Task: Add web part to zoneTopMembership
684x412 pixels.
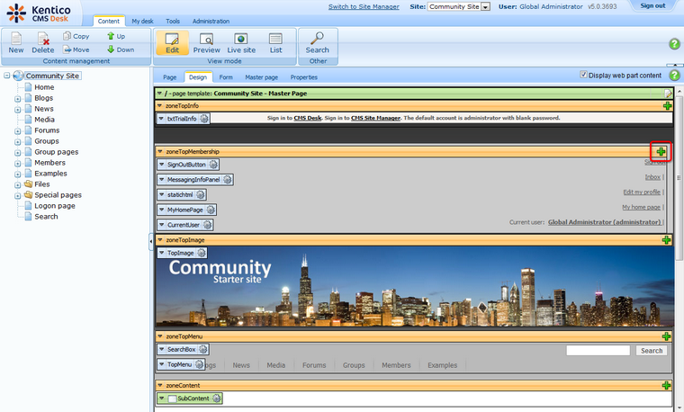Action: click(661, 152)
